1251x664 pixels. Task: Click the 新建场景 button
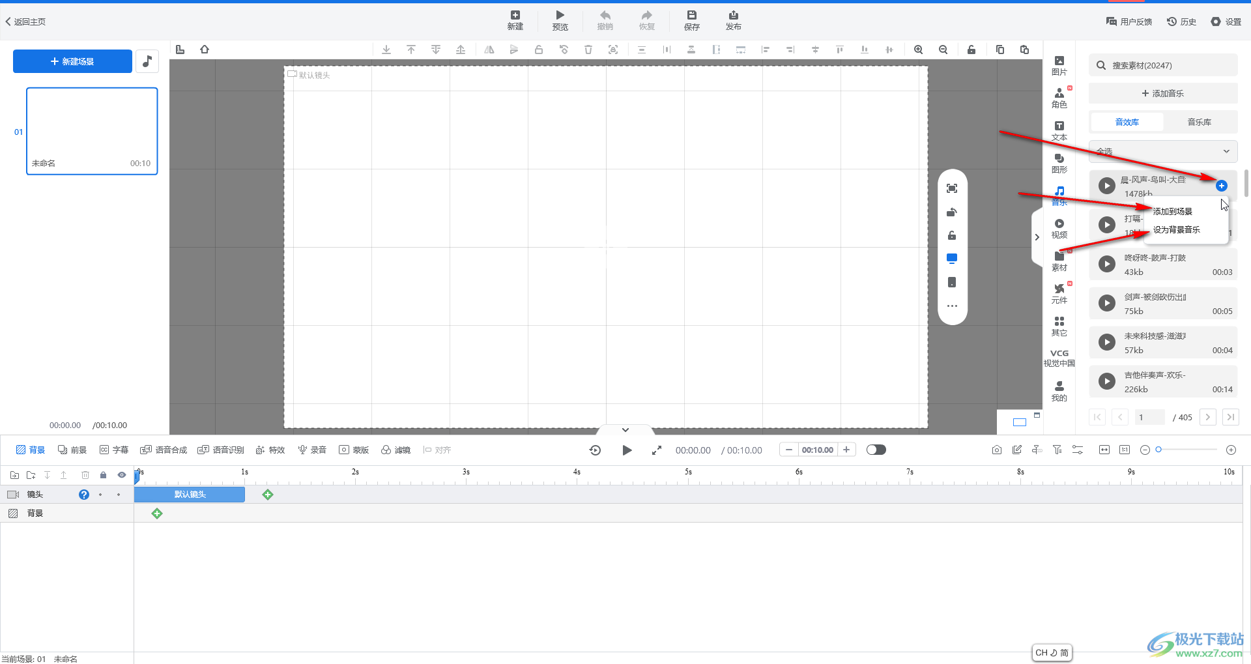[72, 61]
